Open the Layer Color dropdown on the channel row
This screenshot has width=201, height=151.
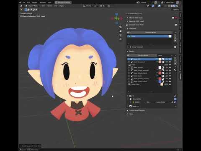(x=162, y=102)
